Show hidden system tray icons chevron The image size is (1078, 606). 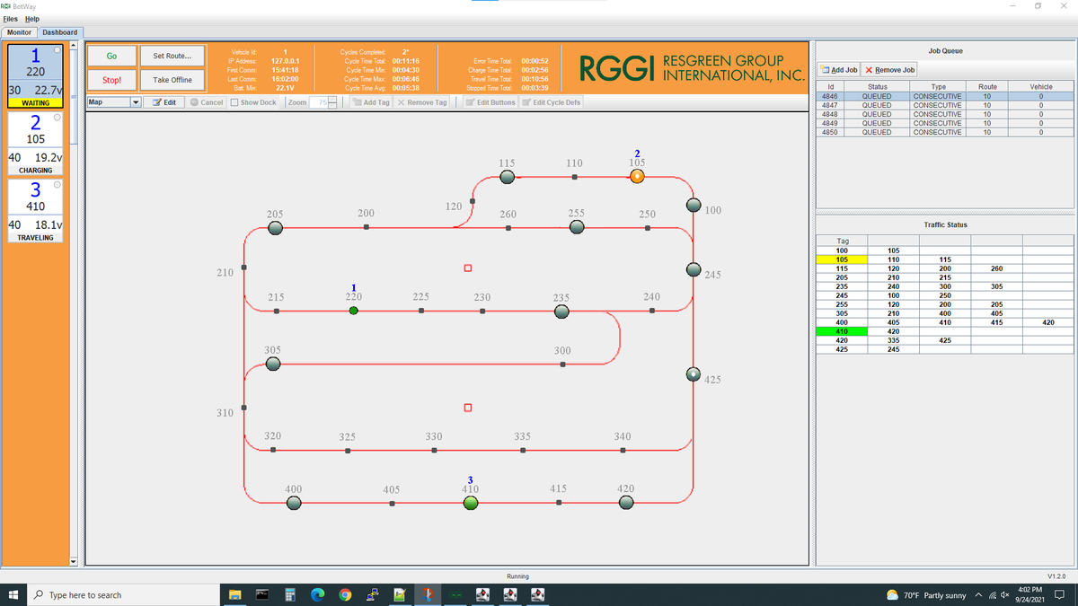pos(979,595)
